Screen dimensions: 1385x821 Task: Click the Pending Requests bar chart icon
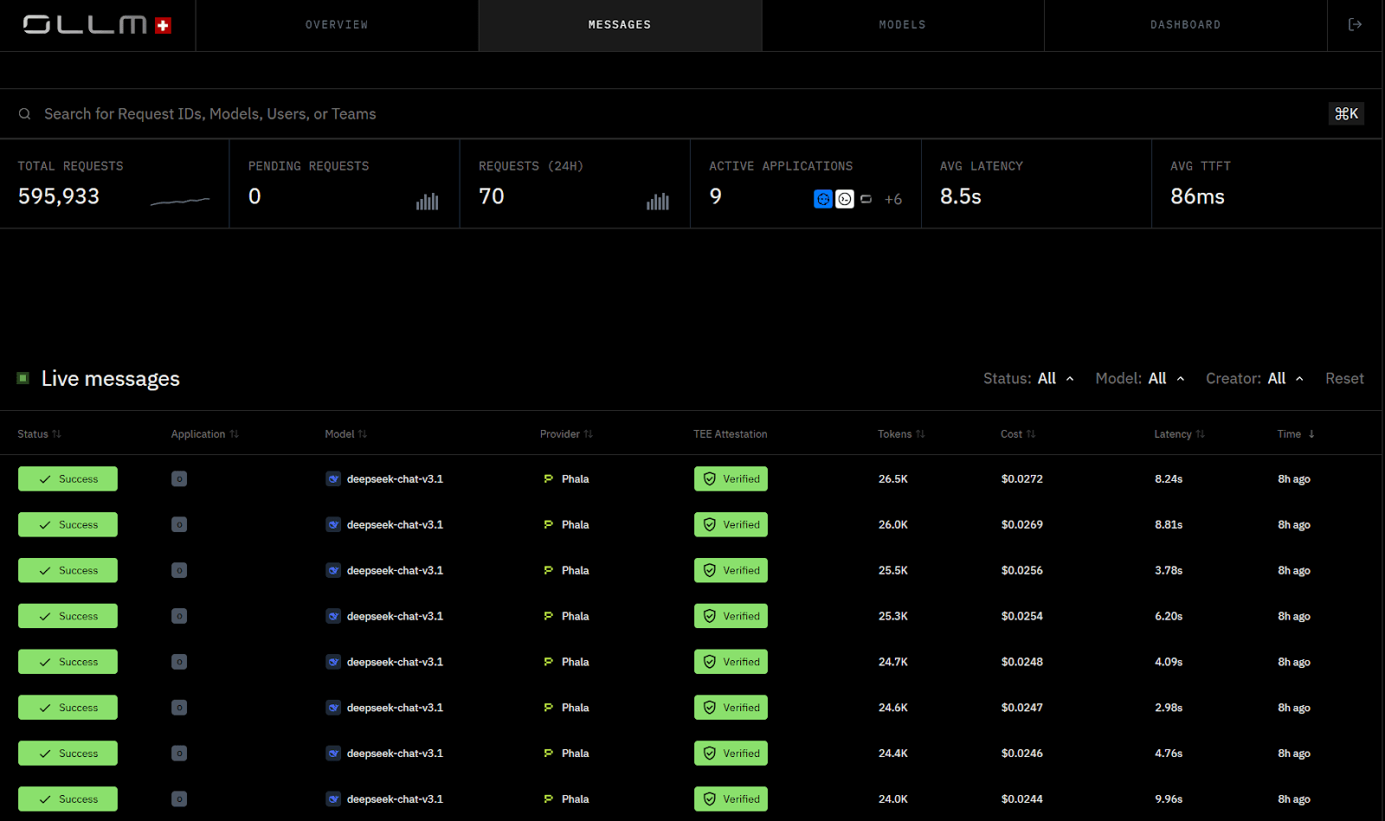[427, 202]
